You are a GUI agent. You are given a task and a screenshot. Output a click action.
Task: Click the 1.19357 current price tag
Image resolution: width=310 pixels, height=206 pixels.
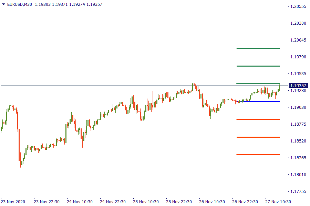point(298,85)
